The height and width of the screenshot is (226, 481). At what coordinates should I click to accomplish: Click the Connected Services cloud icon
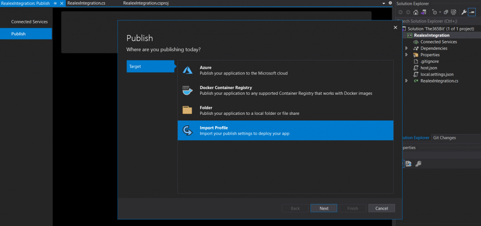point(416,42)
